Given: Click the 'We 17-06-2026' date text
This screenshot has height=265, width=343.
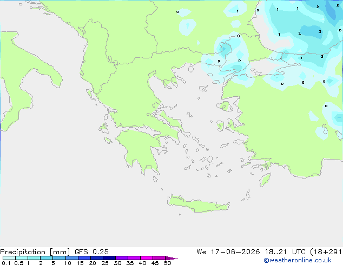Looking at the screenshot, I should pyautogui.click(x=228, y=252).
